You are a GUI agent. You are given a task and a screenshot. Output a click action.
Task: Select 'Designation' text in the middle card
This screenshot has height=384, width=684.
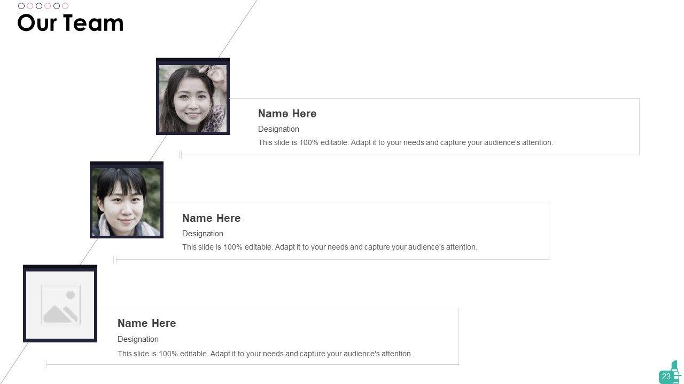pos(203,234)
